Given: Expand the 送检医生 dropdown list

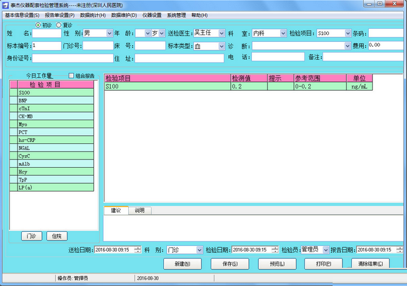Looking at the screenshot, I should click(x=221, y=33).
